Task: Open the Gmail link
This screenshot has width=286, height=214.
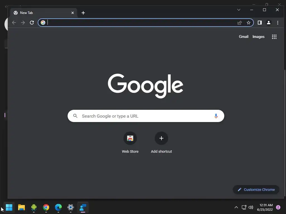Action: 244,37
